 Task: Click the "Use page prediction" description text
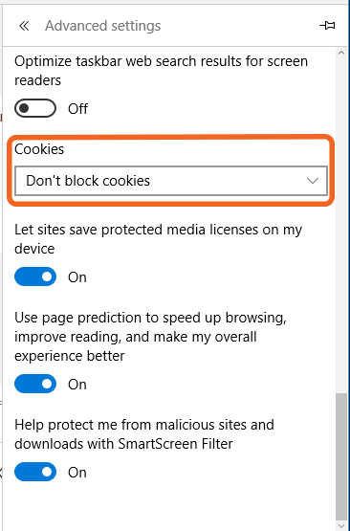point(150,337)
